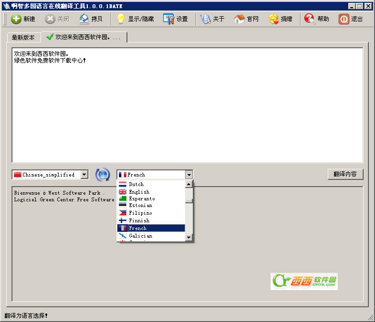Choose Esperanto from the language list
The height and width of the screenshot is (322, 375).
(x=151, y=198)
